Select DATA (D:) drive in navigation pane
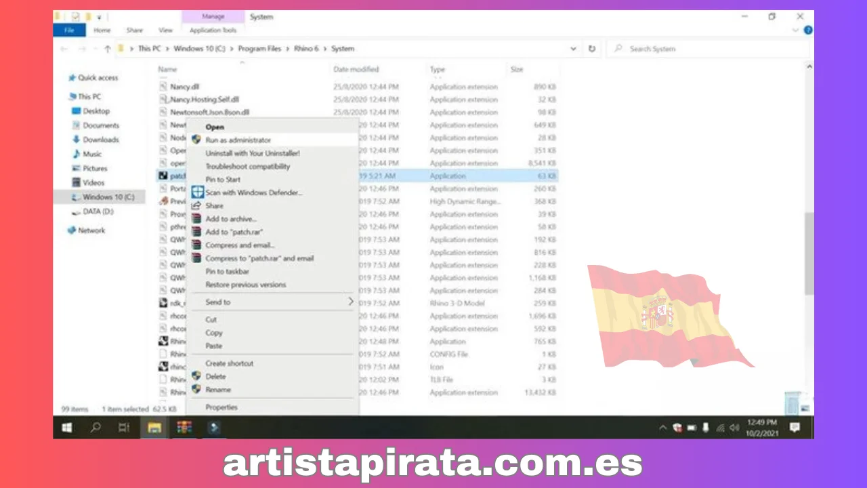 pos(98,211)
